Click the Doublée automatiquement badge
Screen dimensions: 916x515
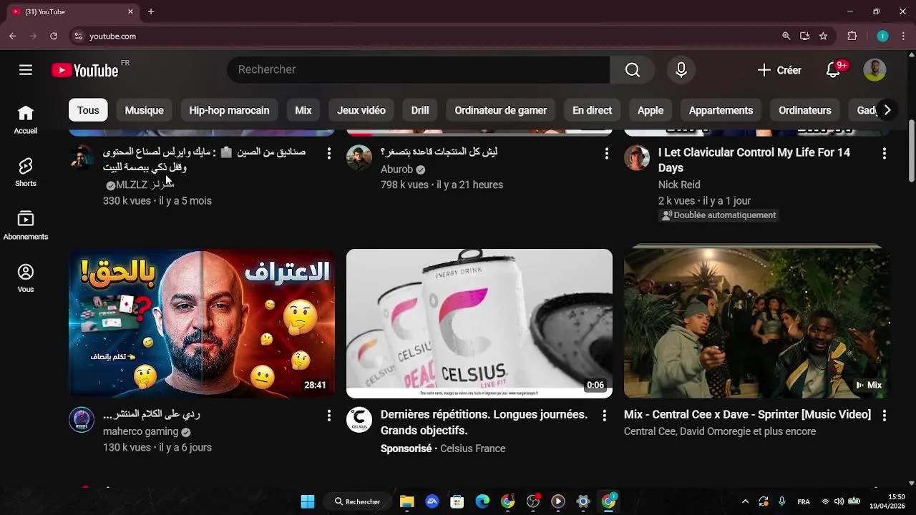tap(718, 215)
